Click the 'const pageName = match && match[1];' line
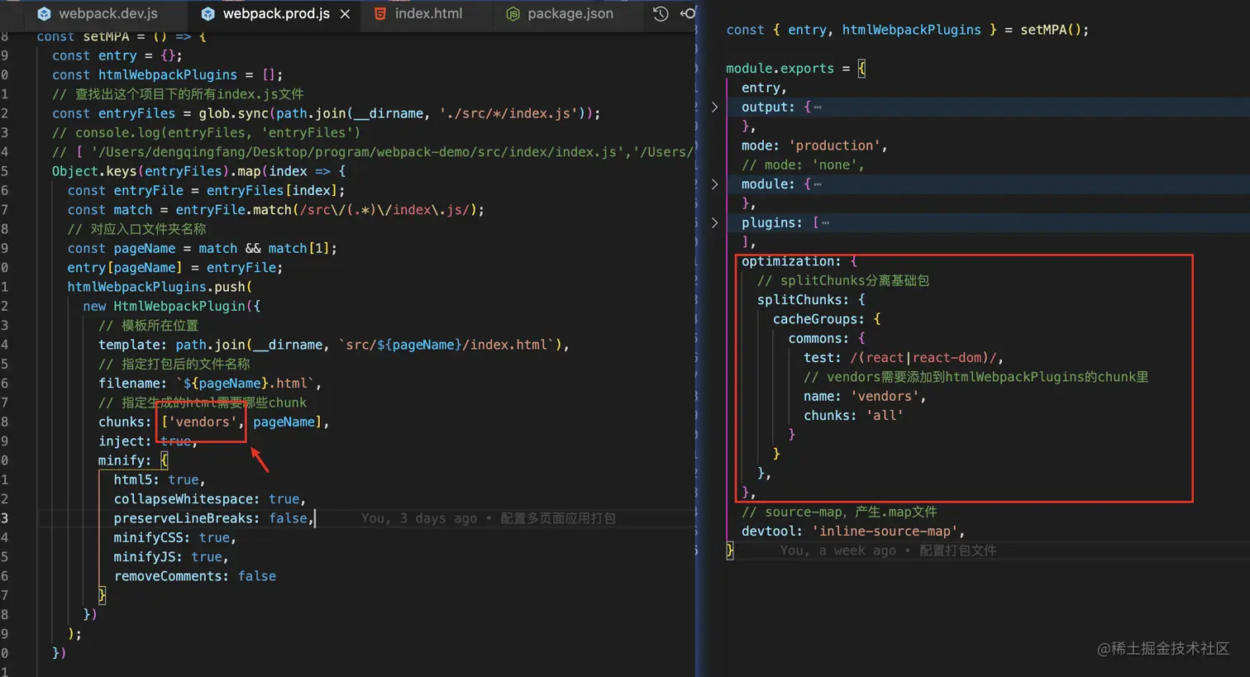Screen dimensions: 1250x677 [202, 248]
